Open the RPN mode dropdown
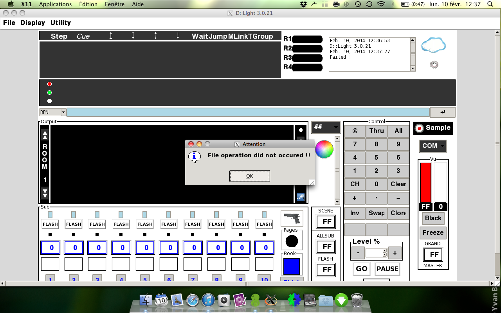Screen dimensions: 501x313 (52, 112)
